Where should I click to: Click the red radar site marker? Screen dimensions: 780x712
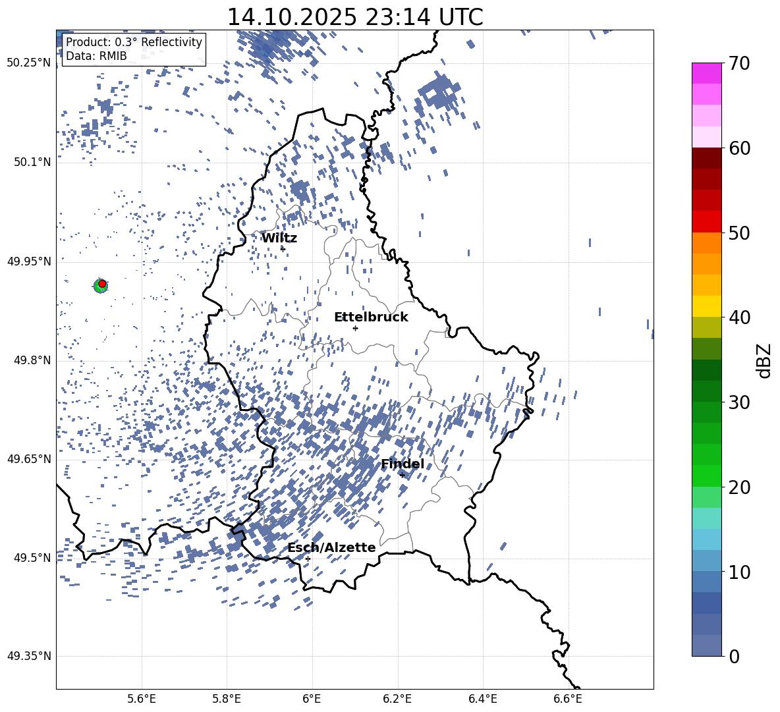coord(102,283)
